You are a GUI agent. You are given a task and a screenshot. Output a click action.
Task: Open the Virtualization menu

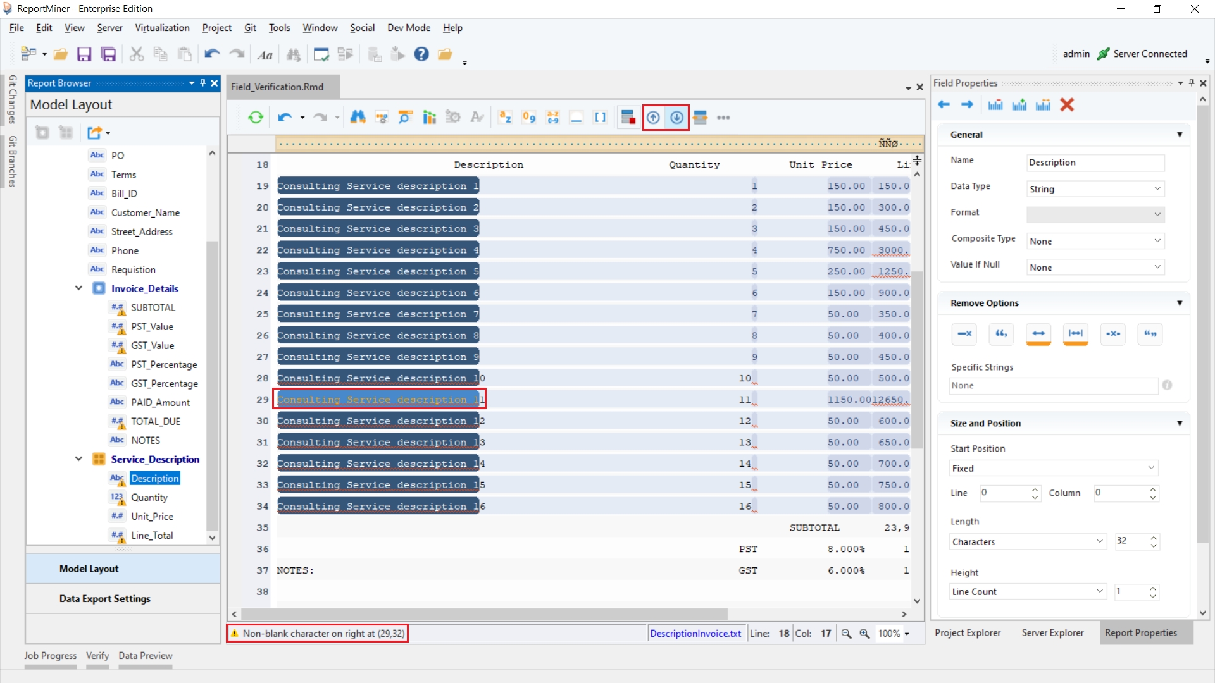coord(162,28)
